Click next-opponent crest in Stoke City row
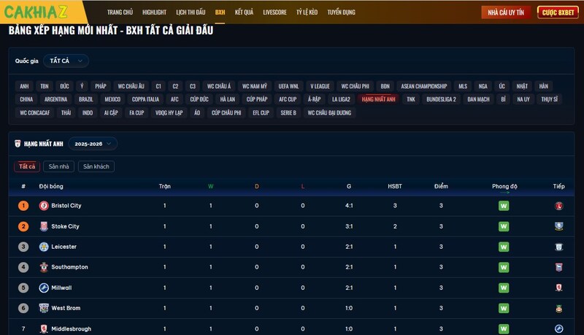 point(558,226)
